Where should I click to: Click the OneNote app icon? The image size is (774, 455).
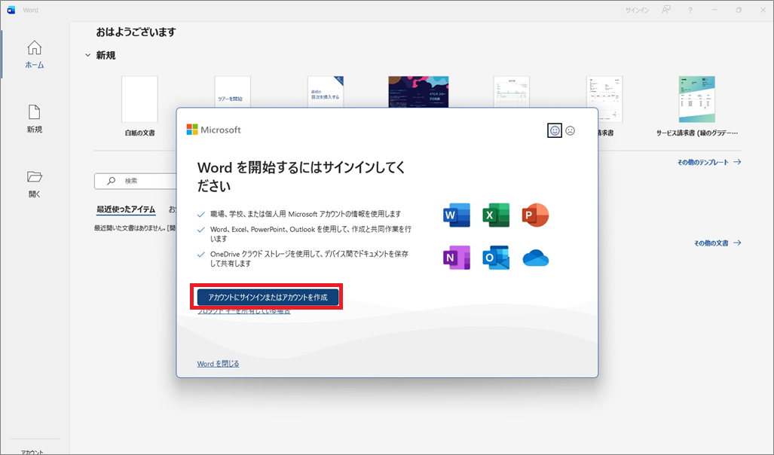(457, 258)
